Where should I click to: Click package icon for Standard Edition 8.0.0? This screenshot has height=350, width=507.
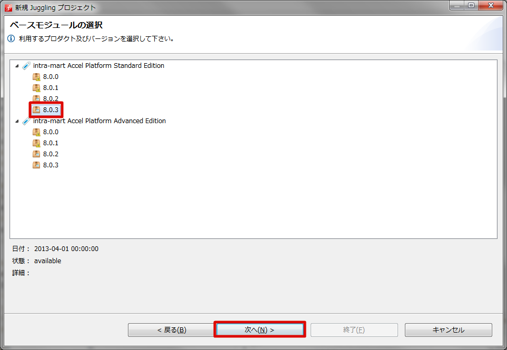[x=36, y=77]
